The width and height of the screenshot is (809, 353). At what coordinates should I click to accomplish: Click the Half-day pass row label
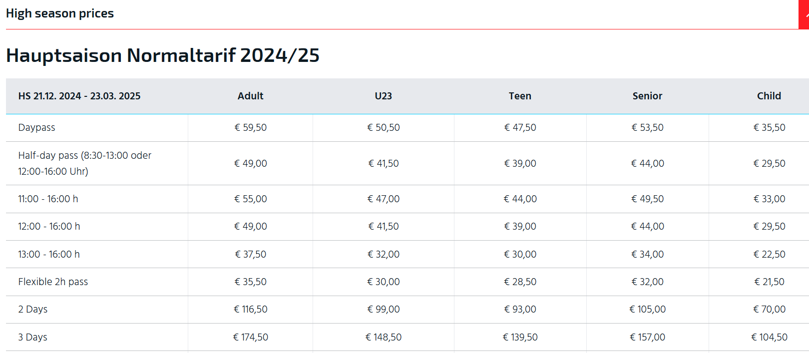pyautogui.click(x=84, y=163)
